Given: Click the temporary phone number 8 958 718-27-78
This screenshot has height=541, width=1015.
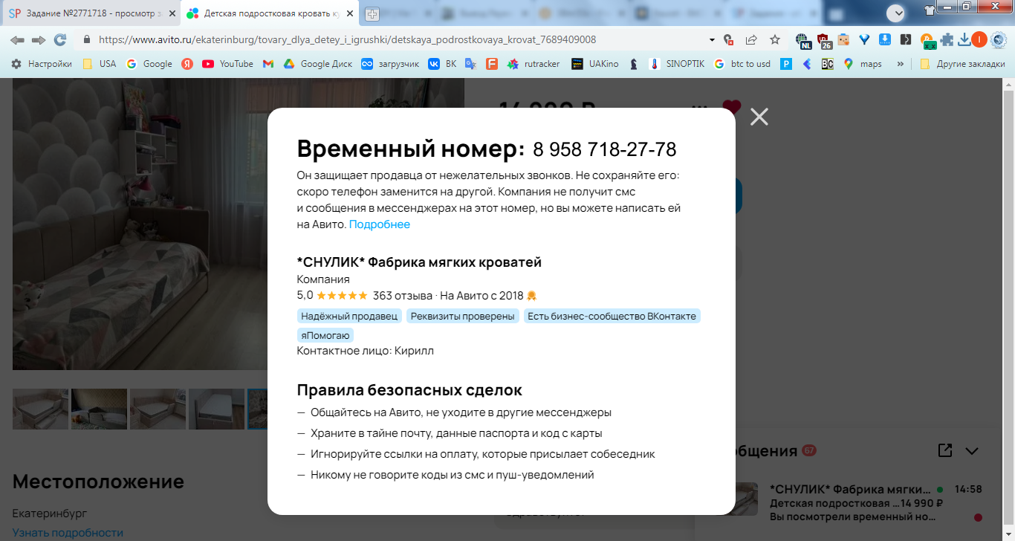Looking at the screenshot, I should [x=605, y=149].
